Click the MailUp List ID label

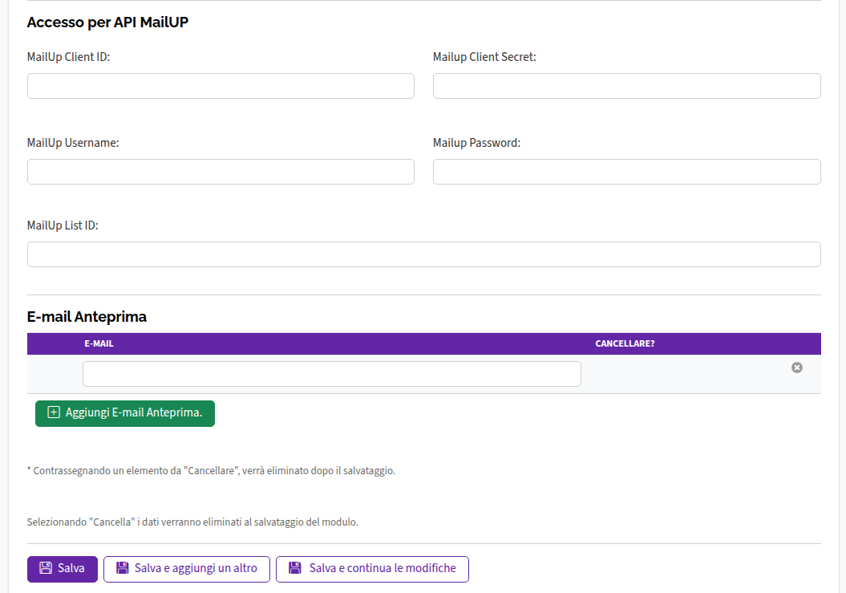pos(63,225)
